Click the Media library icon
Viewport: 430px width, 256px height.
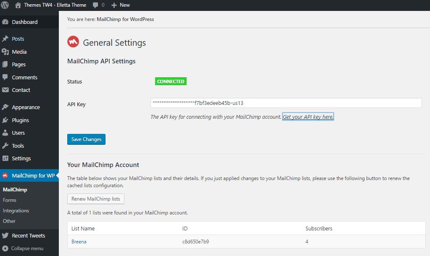[5, 52]
